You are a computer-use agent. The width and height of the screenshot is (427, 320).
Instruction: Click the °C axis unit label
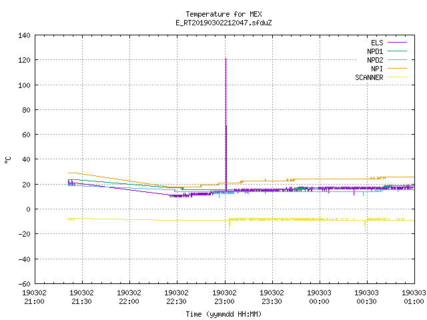(7, 160)
